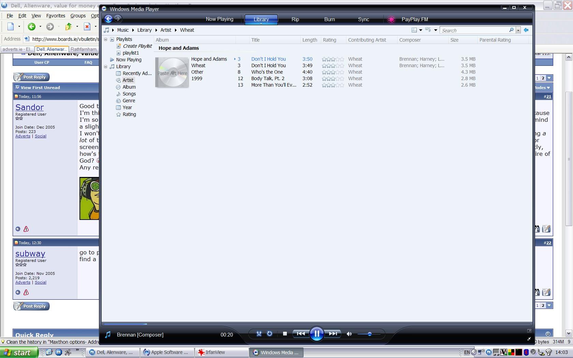Image resolution: width=573 pixels, height=358 pixels.
Task: Click Post Reply above the Sandor post
Action: (31, 77)
